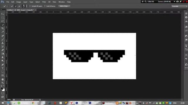Select the Lasso tool
Screen dimensions: 188x105
pyautogui.click(x=3, y=21)
